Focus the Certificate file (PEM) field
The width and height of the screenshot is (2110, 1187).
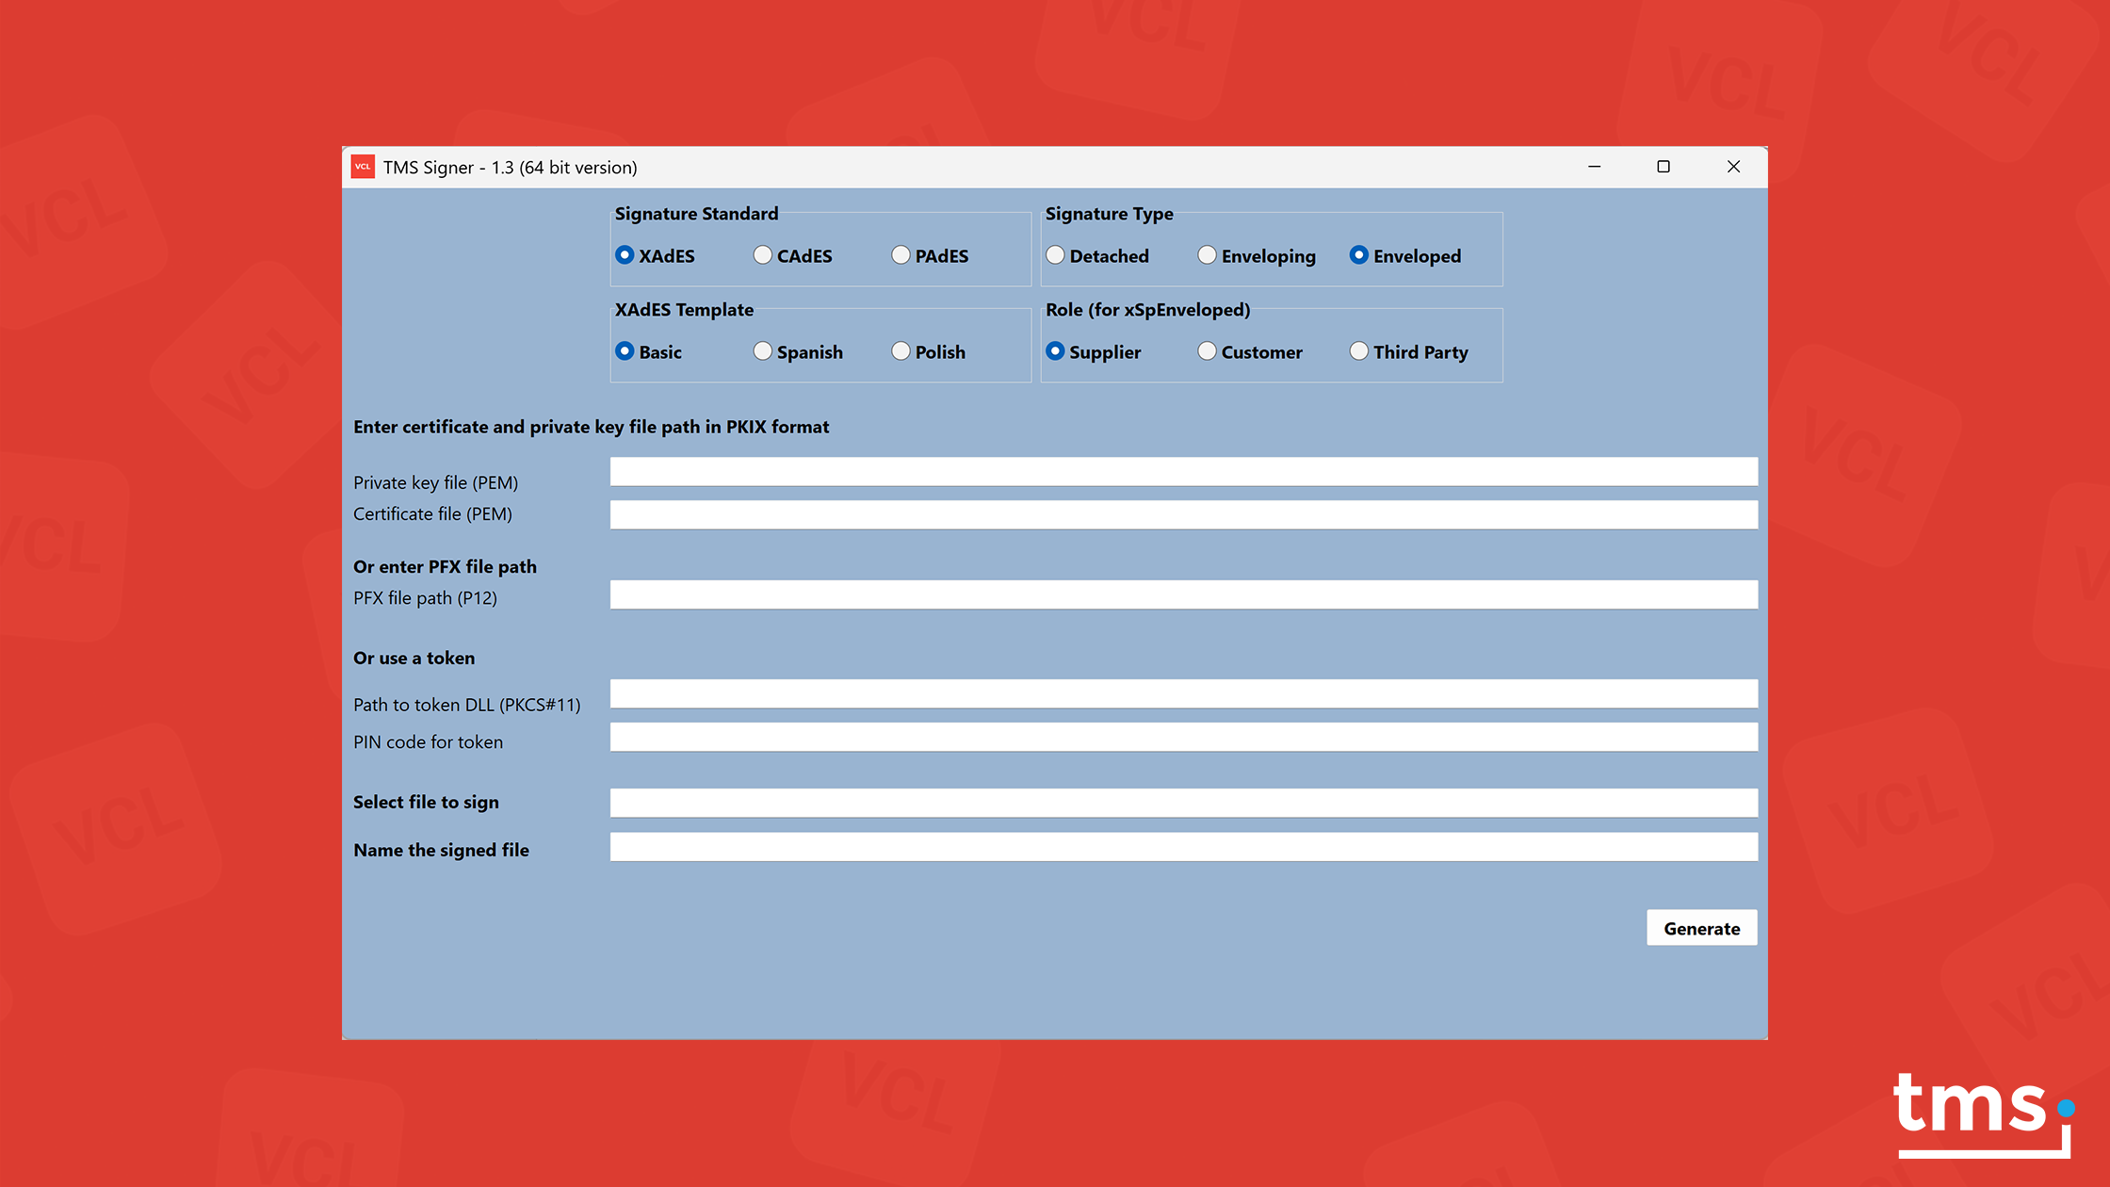point(1183,514)
